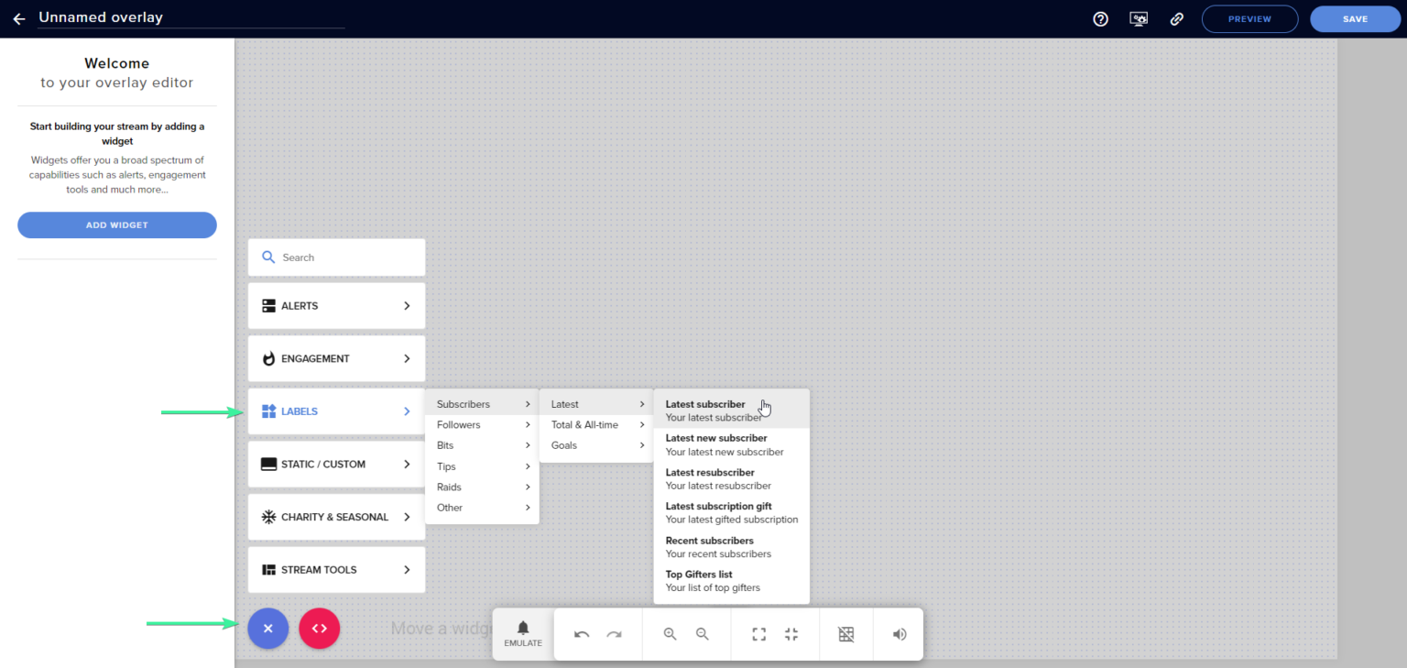Viewport: 1407px width, 668px height.
Task: Expand the ENGAGEMENT category
Action: point(336,358)
